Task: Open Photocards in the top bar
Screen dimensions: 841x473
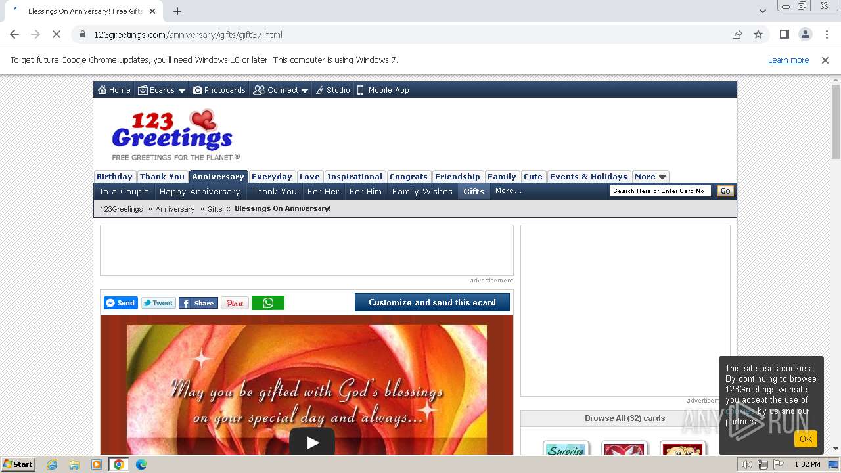Action: coord(219,90)
